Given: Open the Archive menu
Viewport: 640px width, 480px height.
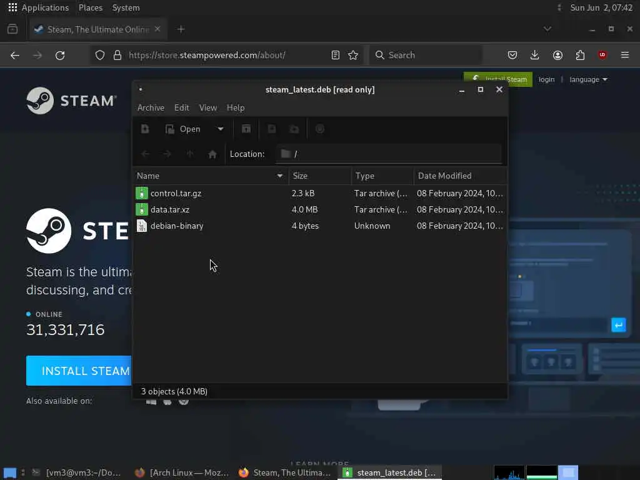Looking at the screenshot, I should pos(151,107).
